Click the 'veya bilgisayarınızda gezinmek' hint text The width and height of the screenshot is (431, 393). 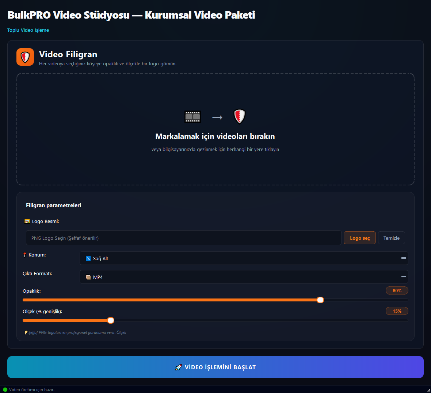pyautogui.click(x=215, y=149)
